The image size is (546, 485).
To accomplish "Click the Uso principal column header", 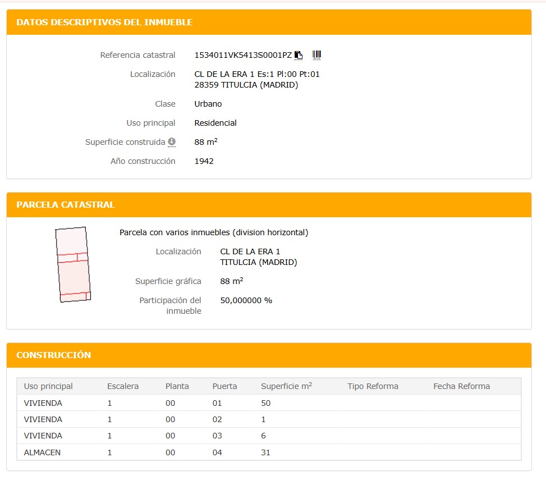I will coord(48,386).
